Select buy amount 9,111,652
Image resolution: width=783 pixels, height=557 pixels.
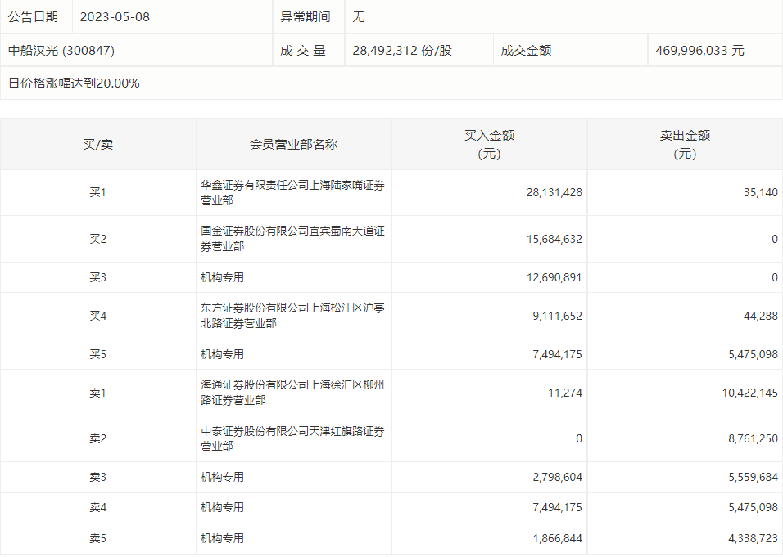(557, 316)
